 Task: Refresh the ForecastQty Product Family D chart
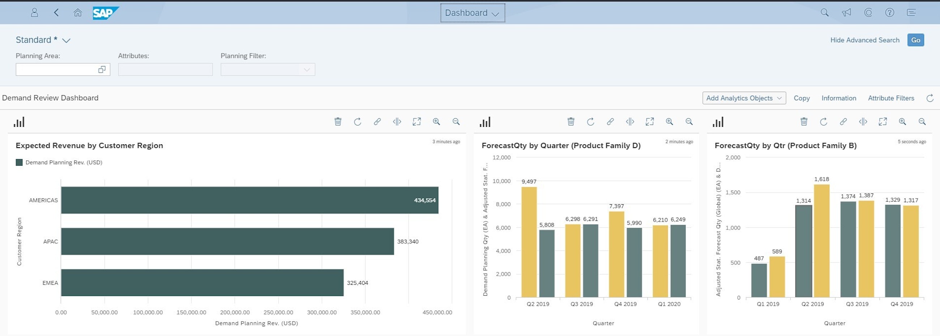click(590, 122)
